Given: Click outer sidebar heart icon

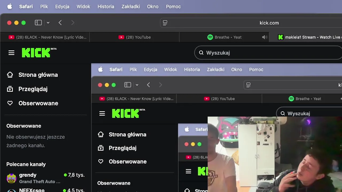Looking at the screenshot, I should (10, 103).
